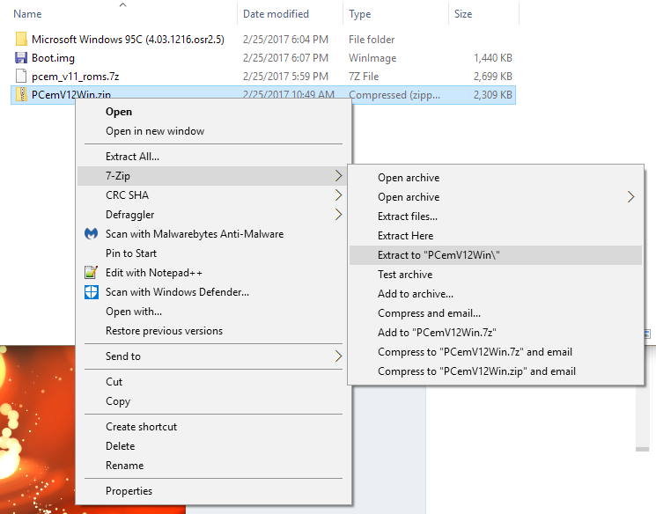Expand the Defraggler submenu arrow
The image size is (656, 514).
click(338, 215)
